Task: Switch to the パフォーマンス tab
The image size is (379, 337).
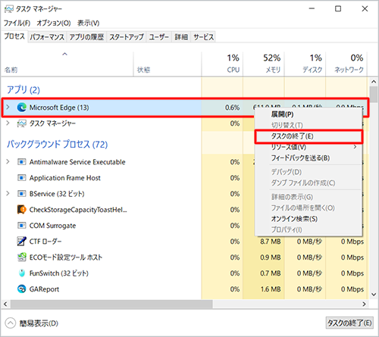Action: (x=47, y=37)
